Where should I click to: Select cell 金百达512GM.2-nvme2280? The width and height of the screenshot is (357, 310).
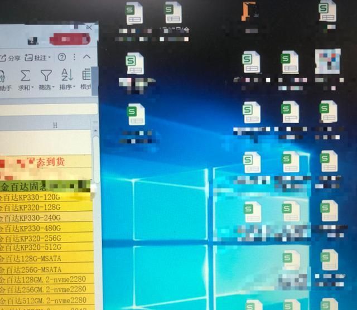pyautogui.click(x=47, y=300)
